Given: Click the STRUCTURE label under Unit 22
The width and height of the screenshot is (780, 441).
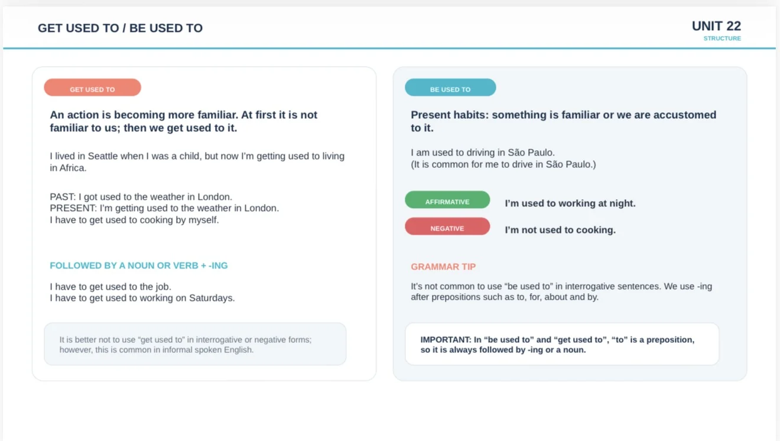Looking at the screenshot, I should [722, 38].
